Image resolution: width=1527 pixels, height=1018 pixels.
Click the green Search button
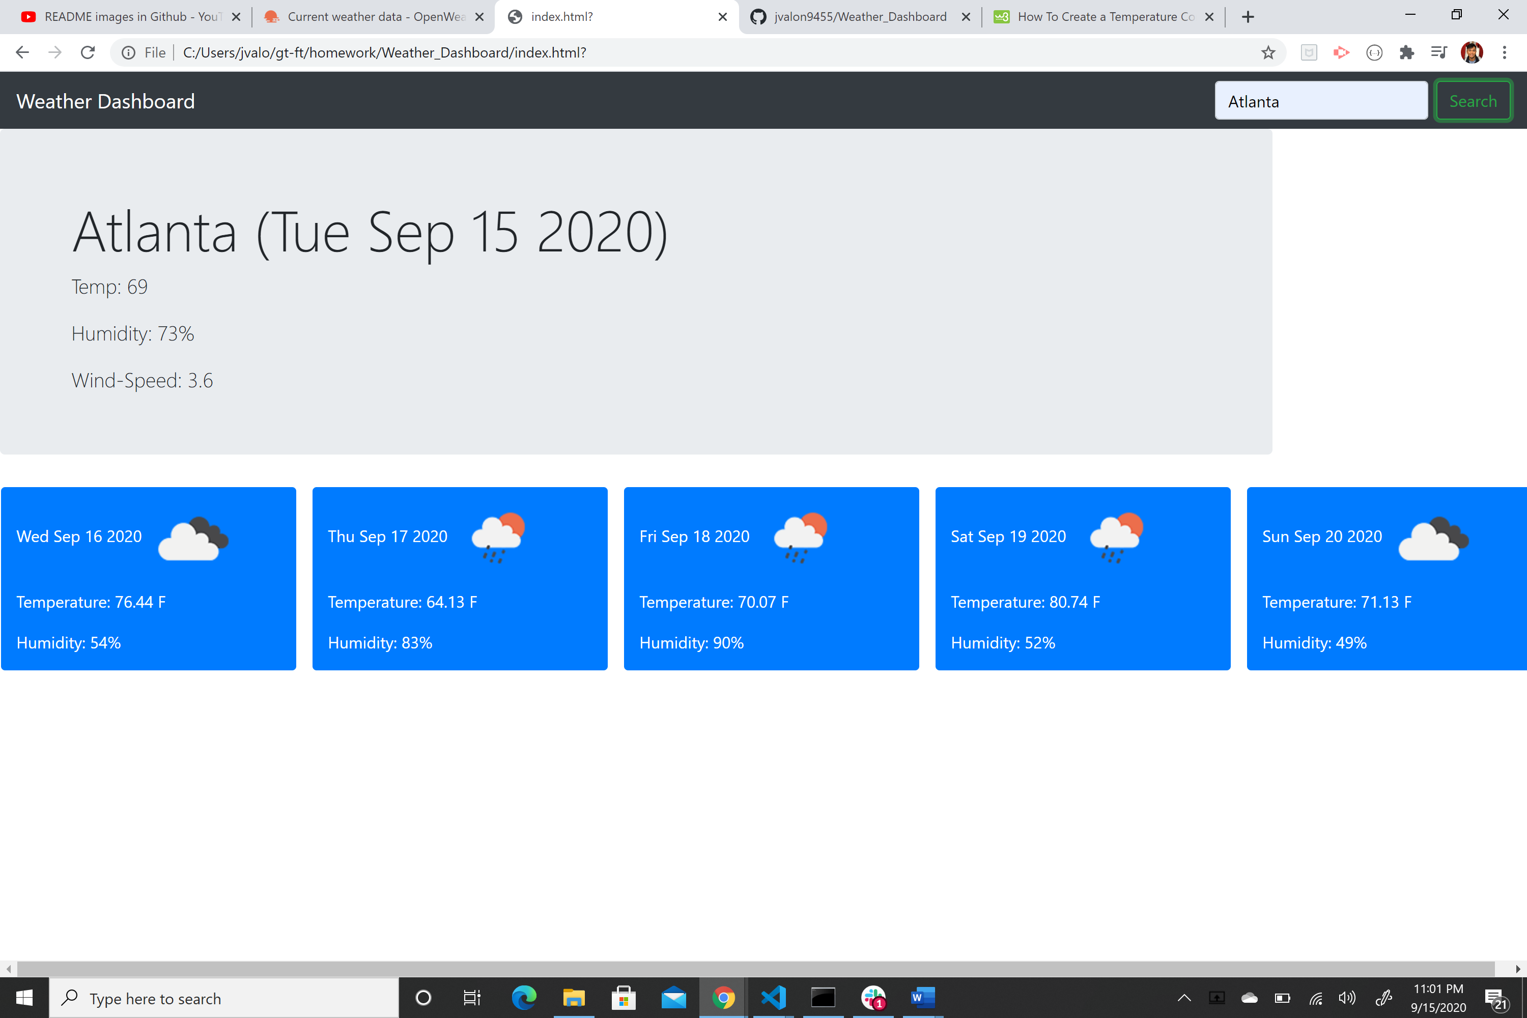[1473, 101]
